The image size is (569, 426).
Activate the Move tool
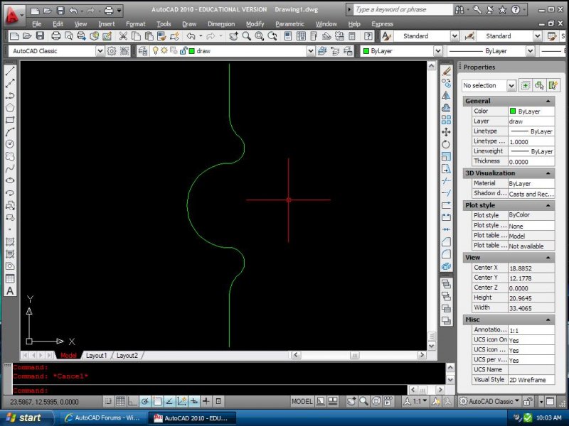[446, 132]
